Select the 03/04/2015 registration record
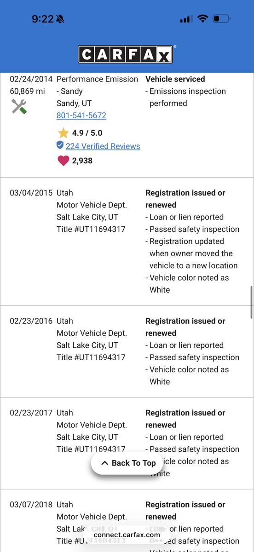The height and width of the screenshot is (552, 254). pos(127,241)
